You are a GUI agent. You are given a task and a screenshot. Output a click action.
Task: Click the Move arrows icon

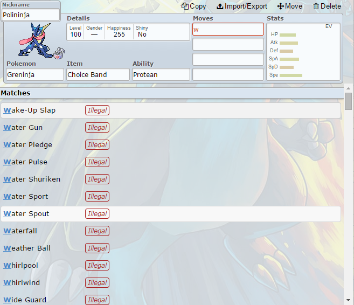click(280, 6)
